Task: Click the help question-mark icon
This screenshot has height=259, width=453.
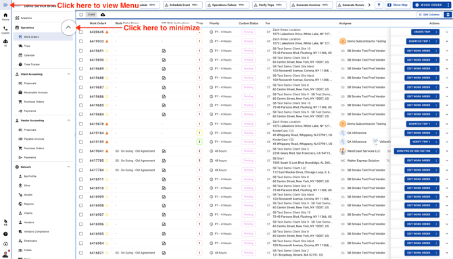Action: 5,234
